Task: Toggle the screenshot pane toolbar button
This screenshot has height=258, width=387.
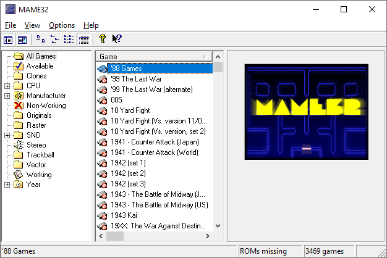Action: (22, 40)
